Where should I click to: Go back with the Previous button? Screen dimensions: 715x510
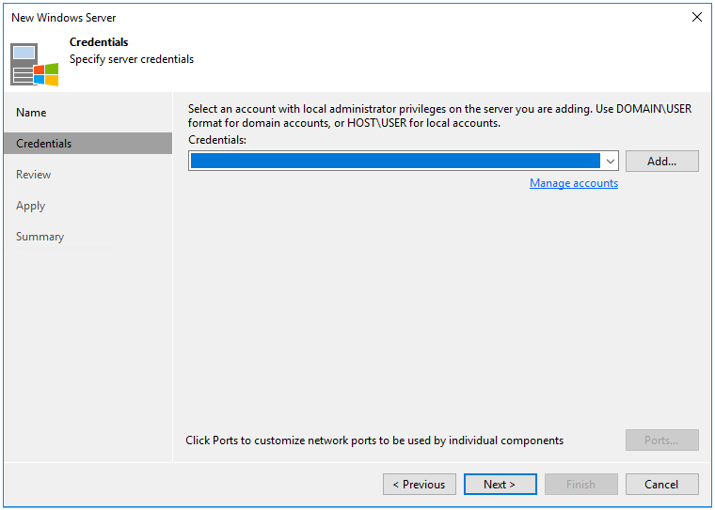tap(419, 485)
